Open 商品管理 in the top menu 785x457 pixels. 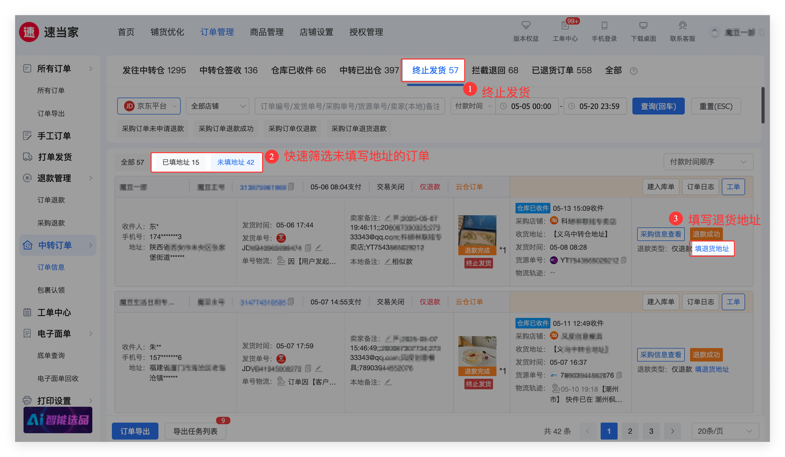point(267,32)
